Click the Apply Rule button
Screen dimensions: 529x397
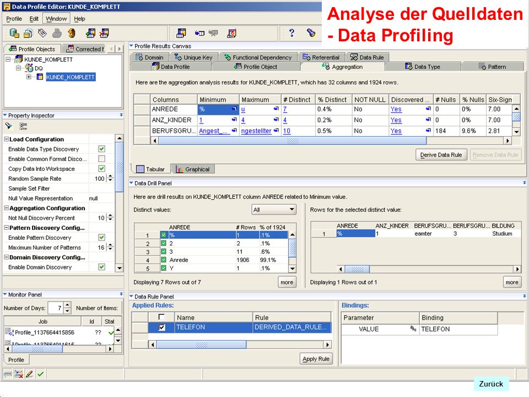[x=316, y=359]
